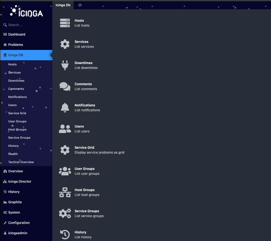Open the Downtimes heading in the main panel
271x241 pixels.
[x=84, y=63]
